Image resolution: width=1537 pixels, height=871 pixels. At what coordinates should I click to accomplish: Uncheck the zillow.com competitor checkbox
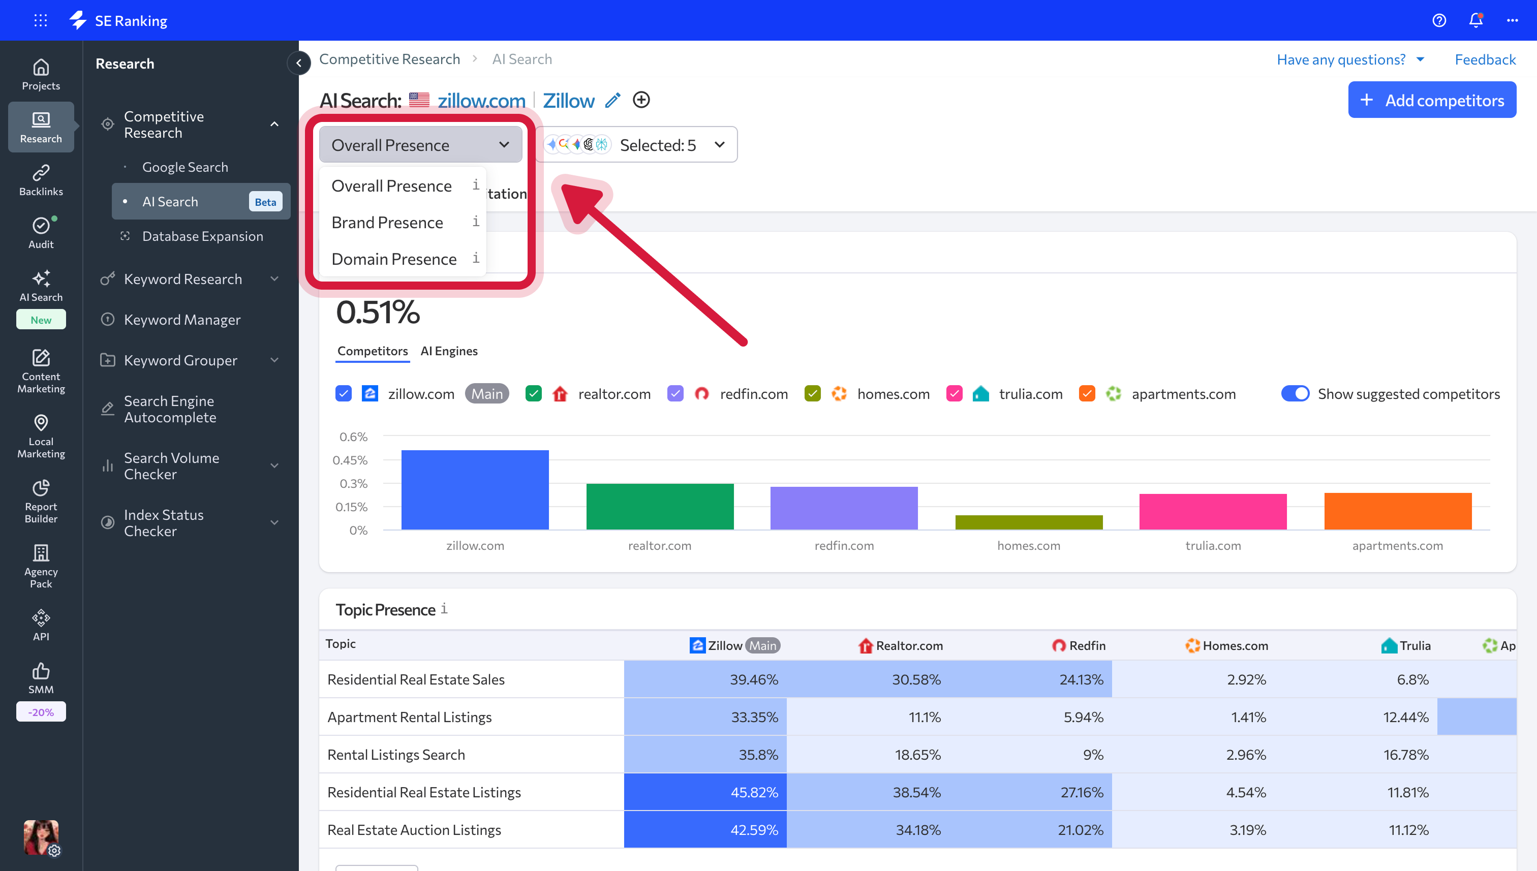(x=344, y=394)
